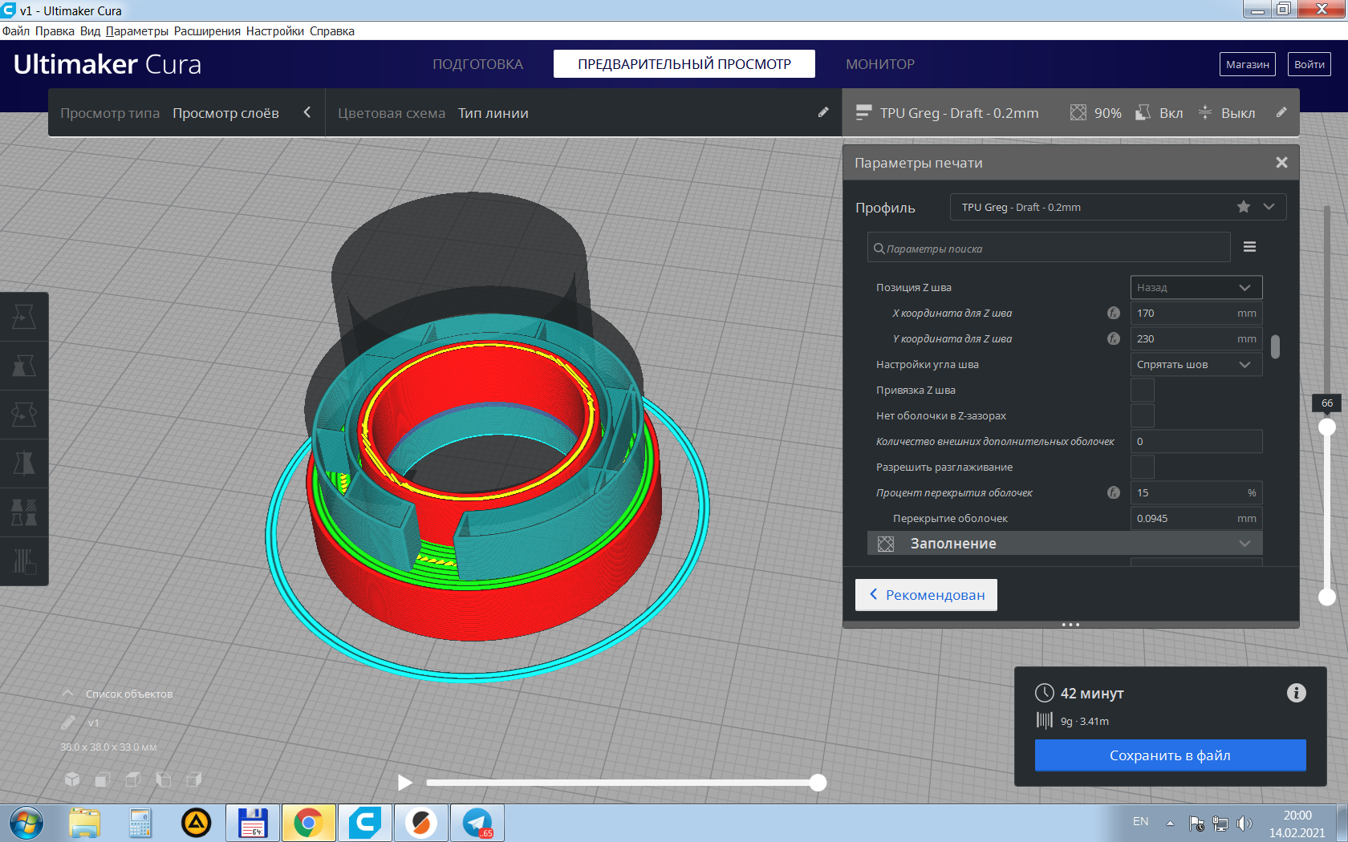Collapse view options with left chevron

point(307,113)
